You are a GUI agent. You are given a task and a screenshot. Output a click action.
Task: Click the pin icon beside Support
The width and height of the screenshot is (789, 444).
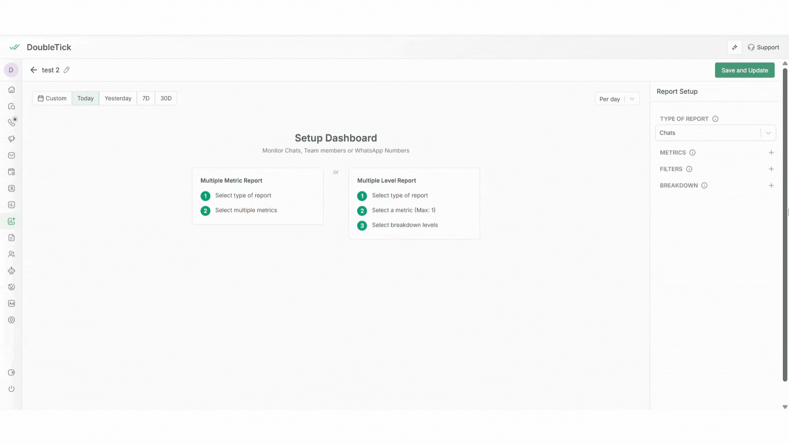click(x=734, y=47)
